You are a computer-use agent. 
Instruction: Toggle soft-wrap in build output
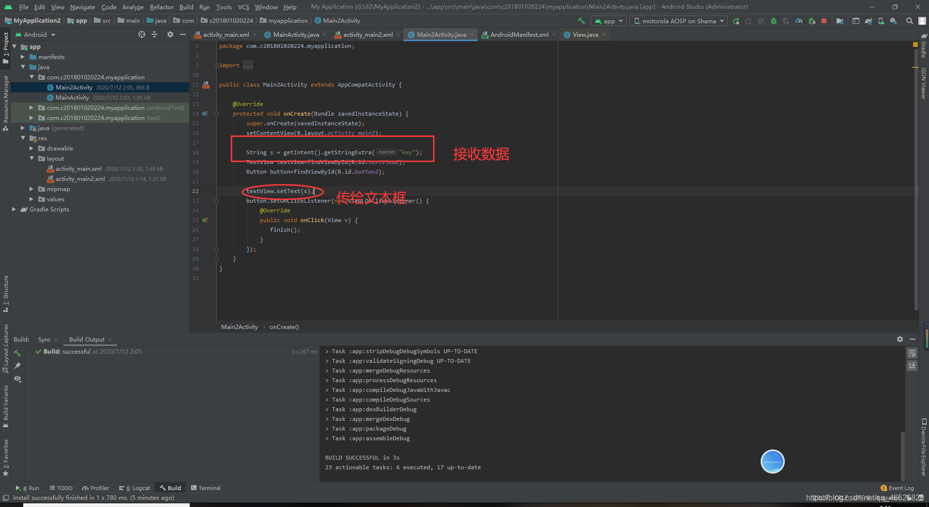[x=912, y=353]
